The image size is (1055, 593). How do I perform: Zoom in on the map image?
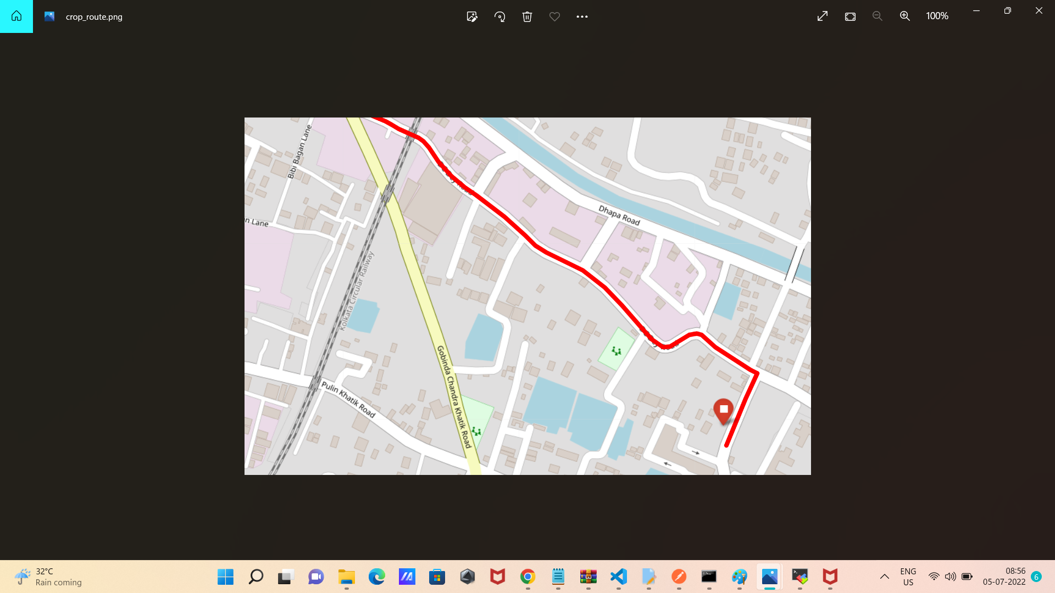(x=904, y=16)
